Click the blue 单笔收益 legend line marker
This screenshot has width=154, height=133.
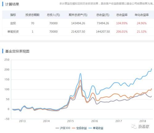pos(90,128)
